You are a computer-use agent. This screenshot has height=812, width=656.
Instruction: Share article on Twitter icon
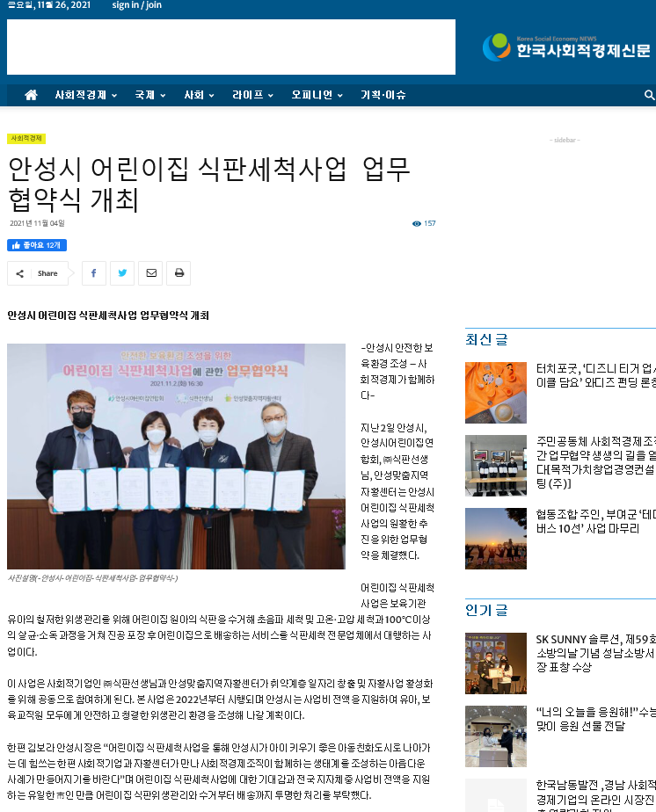(x=122, y=273)
